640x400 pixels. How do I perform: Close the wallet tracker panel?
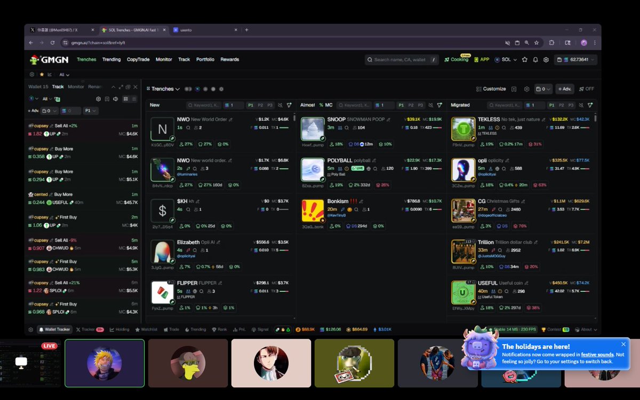135,87
